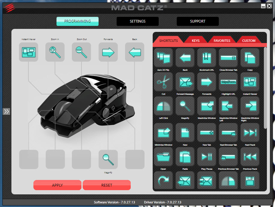This screenshot has height=207, width=275.
Task: Select the Open folder shortcut icon
Action: pos(163,157)
